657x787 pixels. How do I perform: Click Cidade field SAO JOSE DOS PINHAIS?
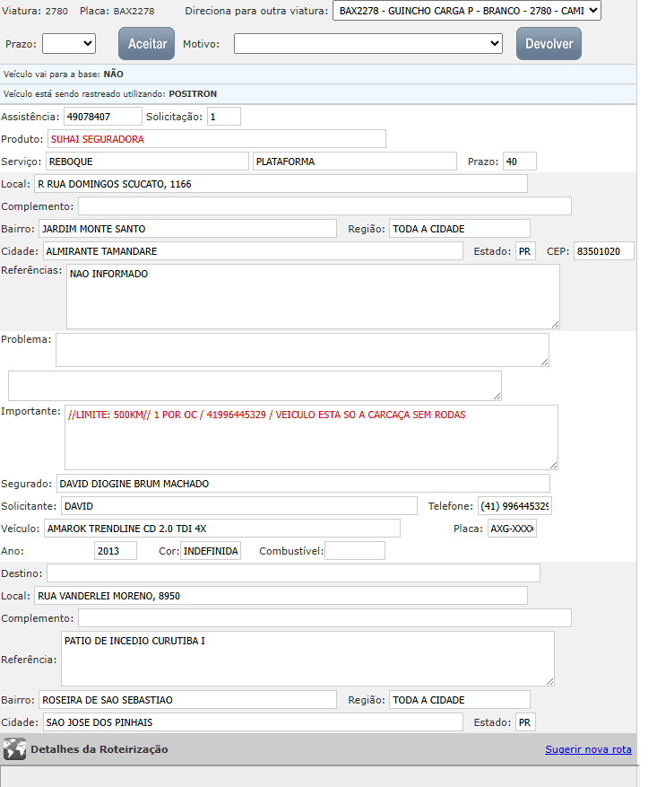point(253,722)
